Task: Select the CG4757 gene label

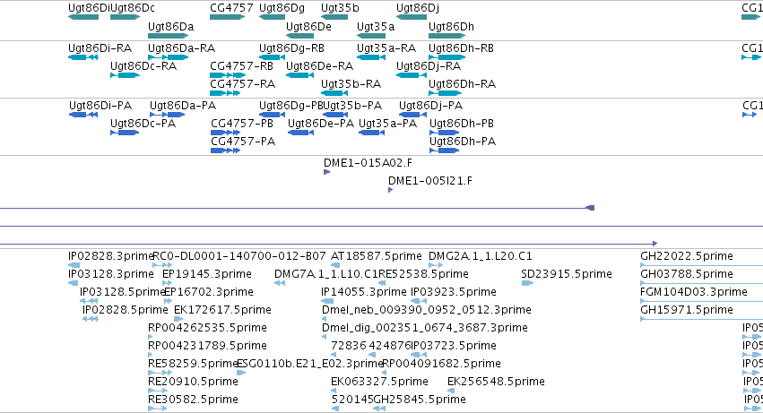Action: pos(231,8)
